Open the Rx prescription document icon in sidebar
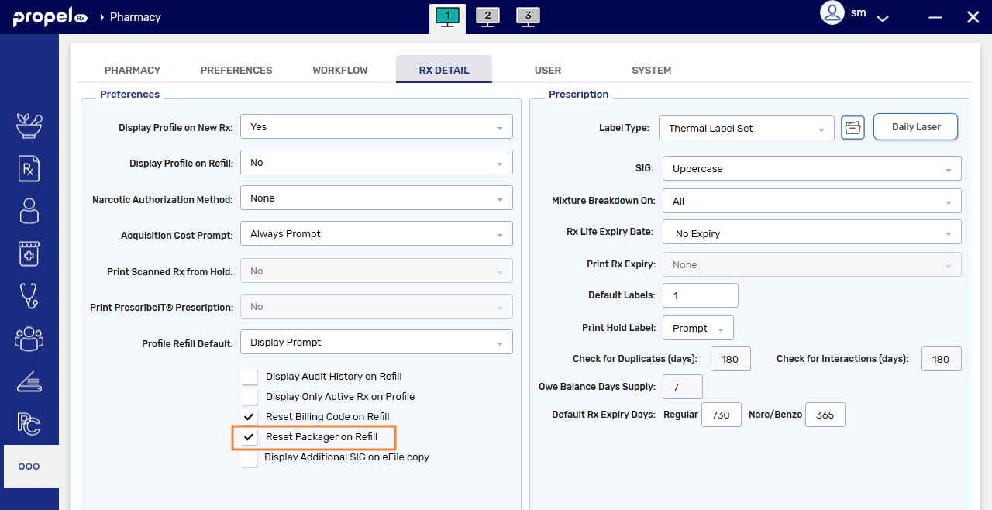The image size is (992, 510). tap(29, 168)
